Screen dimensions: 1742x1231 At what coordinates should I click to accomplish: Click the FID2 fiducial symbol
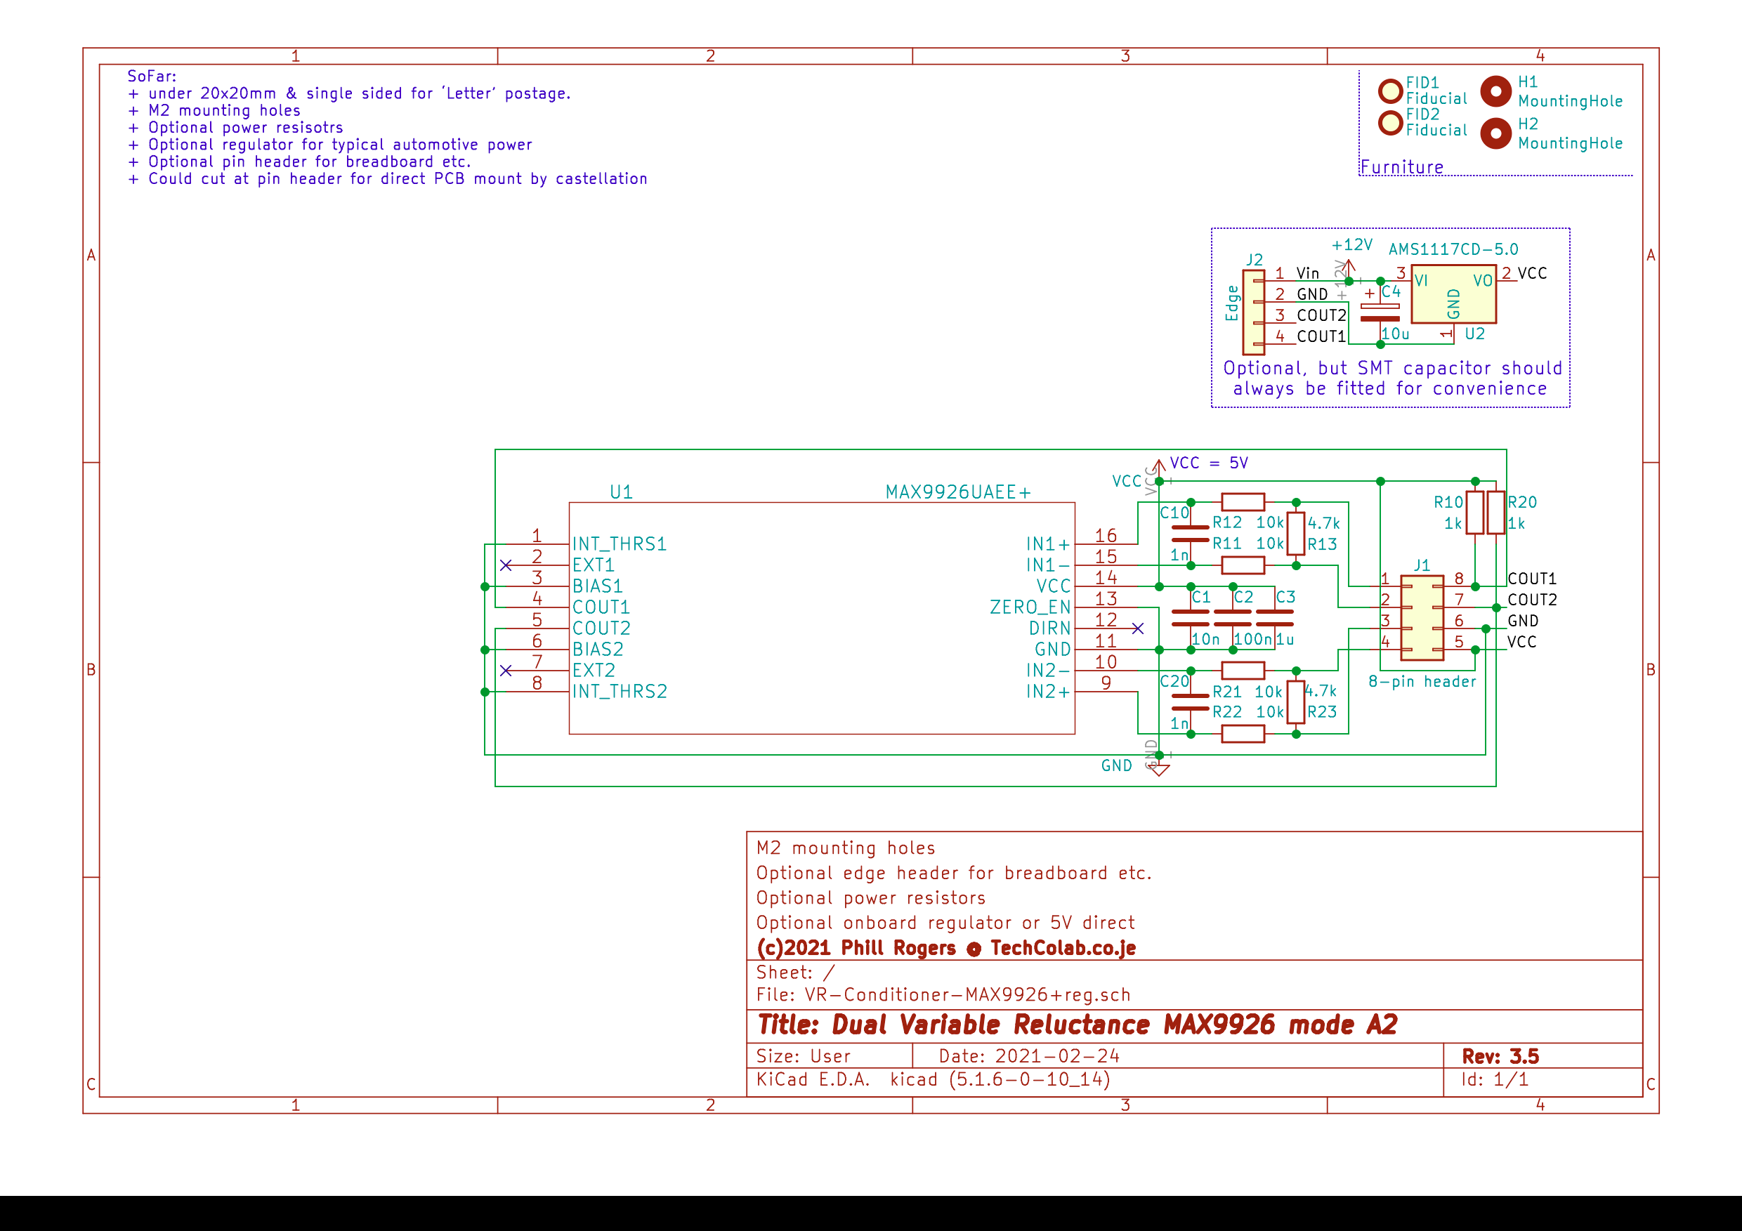(1390, 123)
